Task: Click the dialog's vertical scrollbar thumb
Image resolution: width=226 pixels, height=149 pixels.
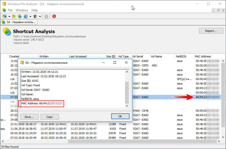Action: pos(127,93)
